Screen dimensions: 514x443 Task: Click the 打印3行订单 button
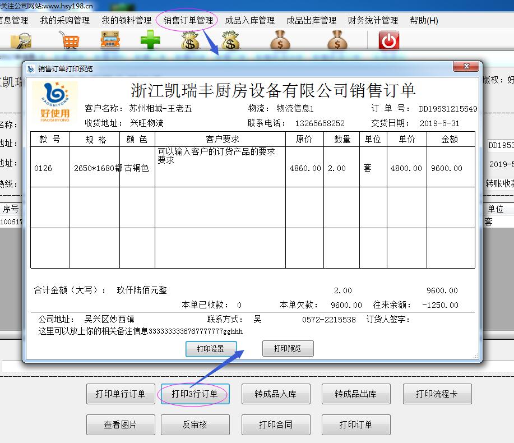tap(195, 394)
